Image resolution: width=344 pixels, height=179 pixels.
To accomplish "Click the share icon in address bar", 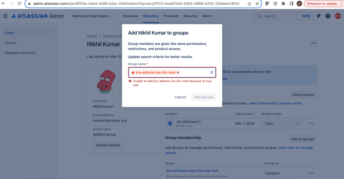I will pyautogui.click(x=249, y=4).
